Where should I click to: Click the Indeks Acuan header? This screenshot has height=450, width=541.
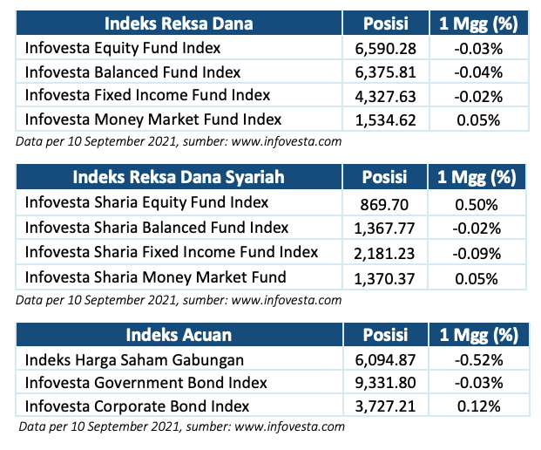click(x=179, y=335)
